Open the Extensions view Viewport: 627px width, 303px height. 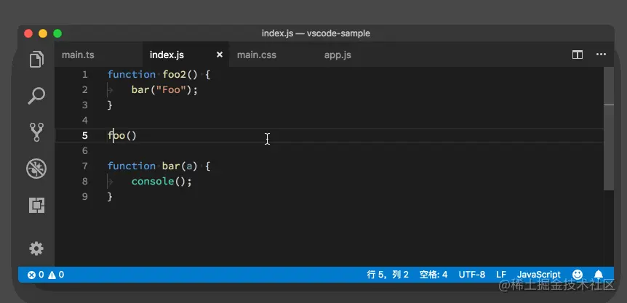pos(36,205)
